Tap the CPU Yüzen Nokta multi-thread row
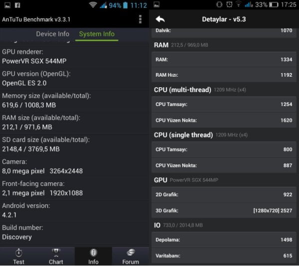The image size is (299, 266). 224,120
